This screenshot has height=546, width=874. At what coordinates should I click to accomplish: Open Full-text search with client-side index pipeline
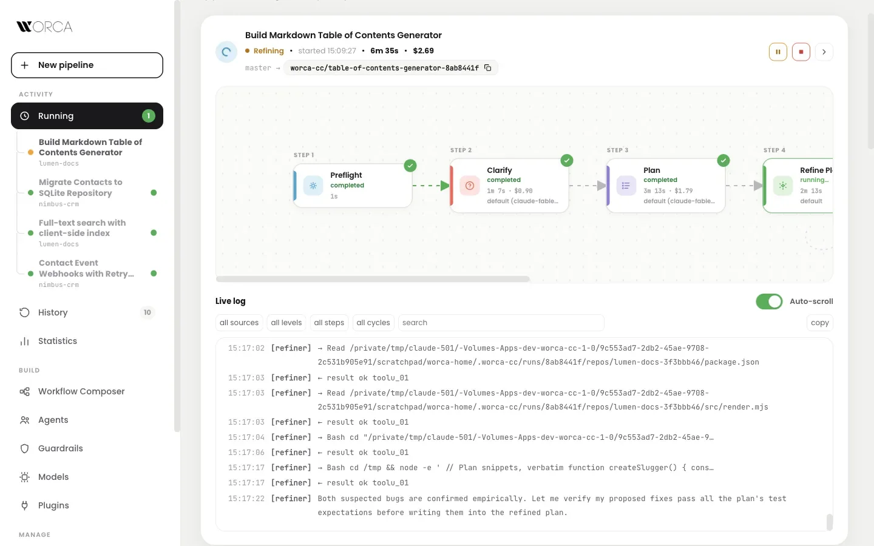tap(91, 233)
